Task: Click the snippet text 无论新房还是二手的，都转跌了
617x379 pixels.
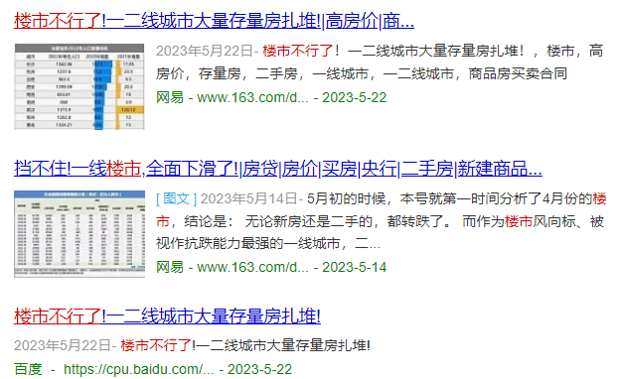Action: pyautogui.click(x=348, y=221)
